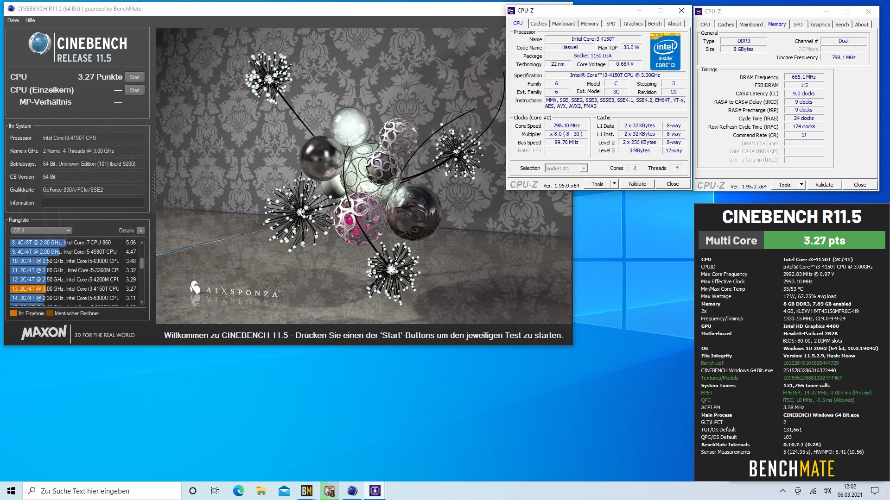Open network status tray icon

coord(813,491)
